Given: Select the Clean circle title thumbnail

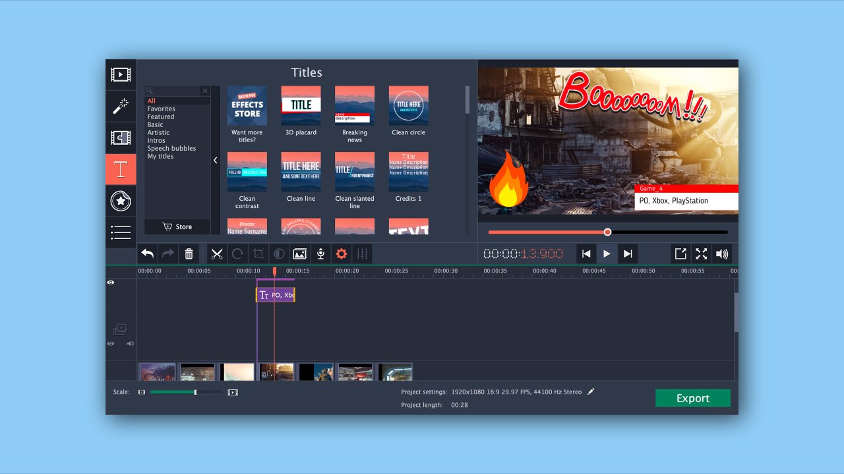Looking at the screenshot, I should (408, 105).
